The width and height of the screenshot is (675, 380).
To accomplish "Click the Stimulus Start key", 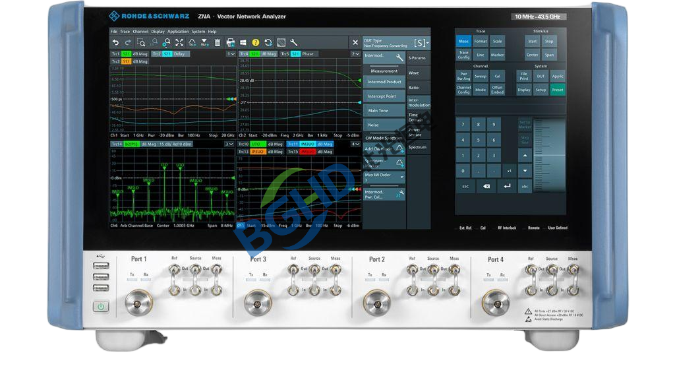I will click(x=533, y=42).
